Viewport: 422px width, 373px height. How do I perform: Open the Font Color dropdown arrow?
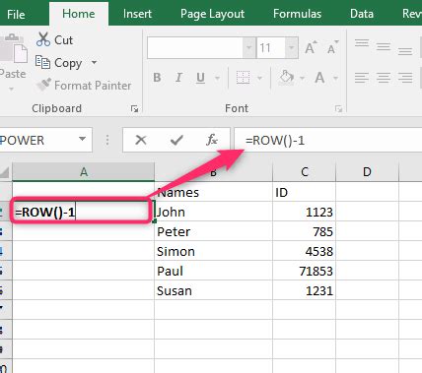coord(335,78)
